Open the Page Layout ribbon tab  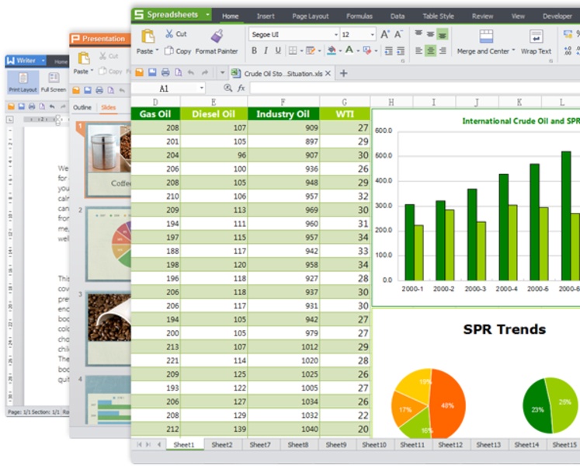(311, 16)
